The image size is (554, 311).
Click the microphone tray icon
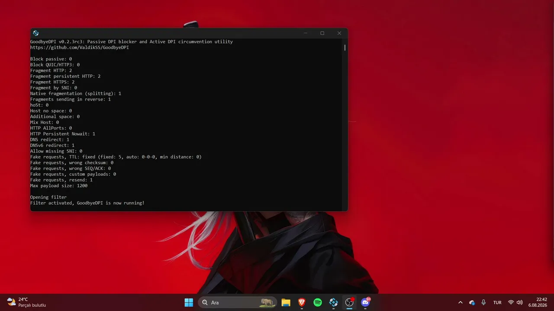click(483, 302)
